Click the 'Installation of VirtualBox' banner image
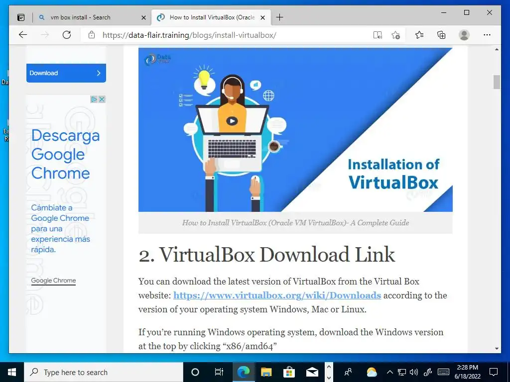510x382 pixels. tap(295, 130)
